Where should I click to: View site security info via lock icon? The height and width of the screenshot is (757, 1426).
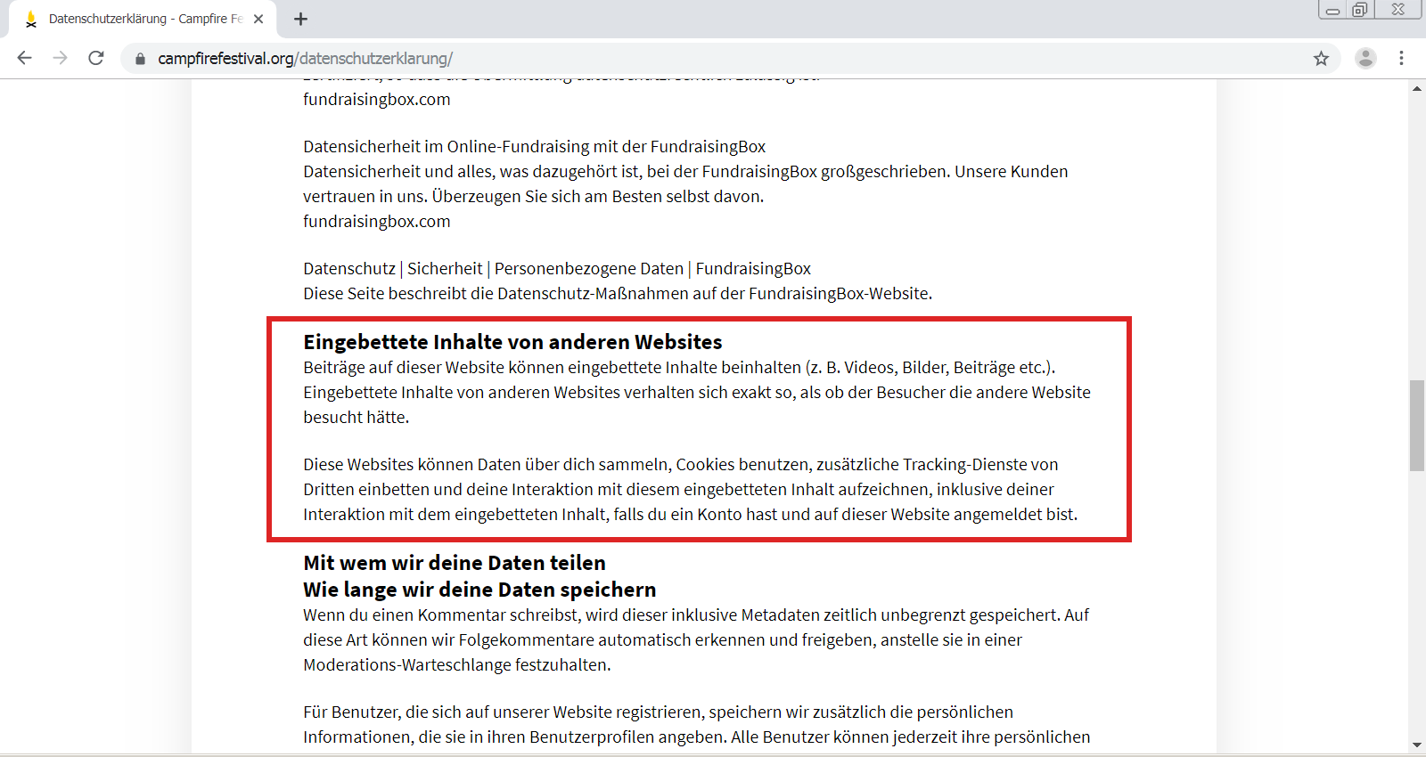(x=140, y=59)
